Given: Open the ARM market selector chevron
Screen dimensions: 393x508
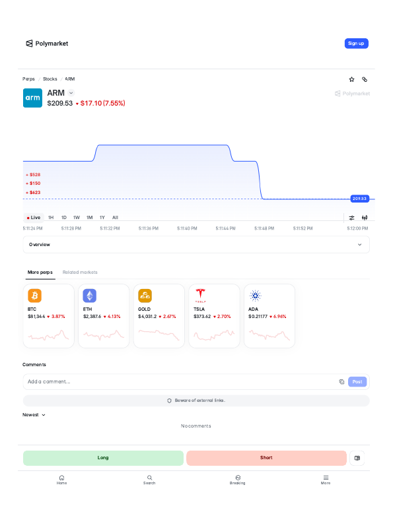Looking at the screenshot, I should pos(71,93).
